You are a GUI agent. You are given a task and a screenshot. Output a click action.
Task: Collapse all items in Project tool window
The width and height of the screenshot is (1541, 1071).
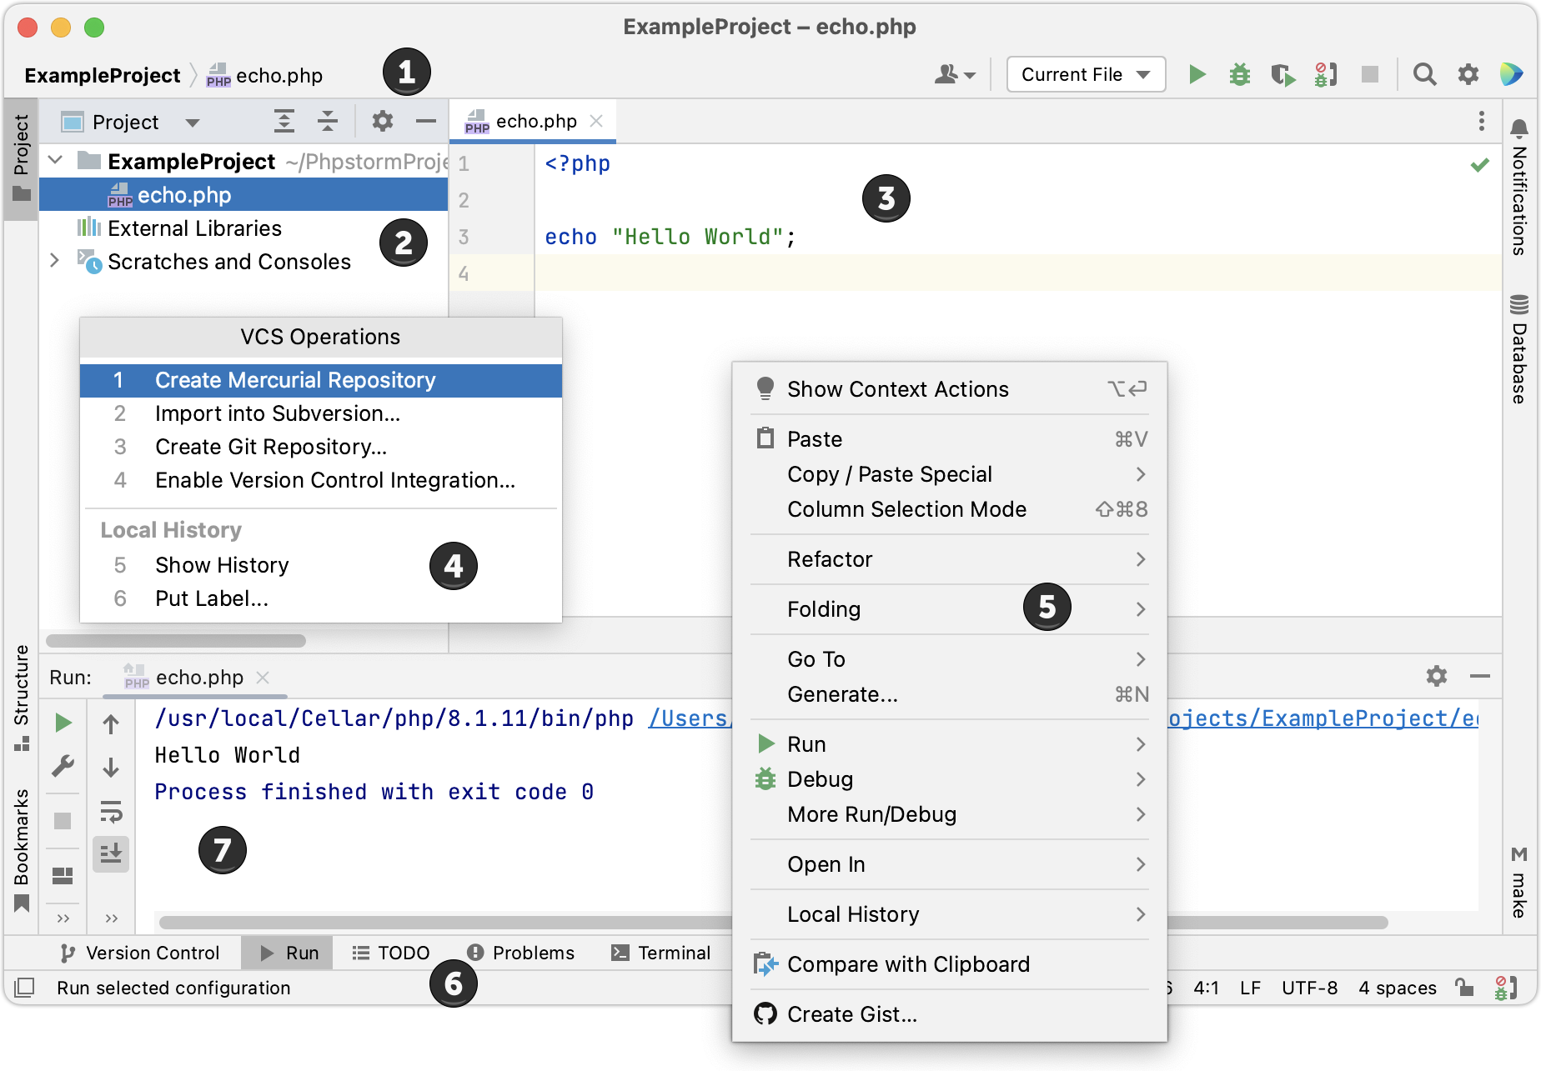click(328, 122)
